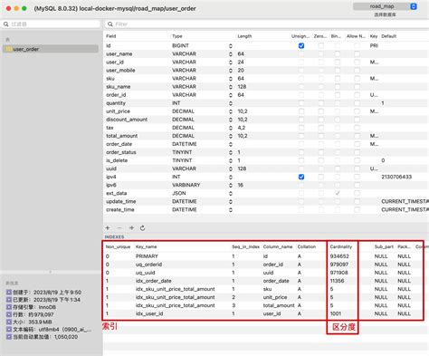
Task: Open the type dropdown for user_name
Action: click(231, 53)
